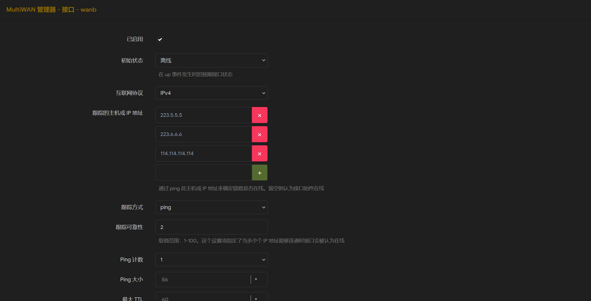Click green plus to add tracking host
The image size is (591, 301).
259,173
